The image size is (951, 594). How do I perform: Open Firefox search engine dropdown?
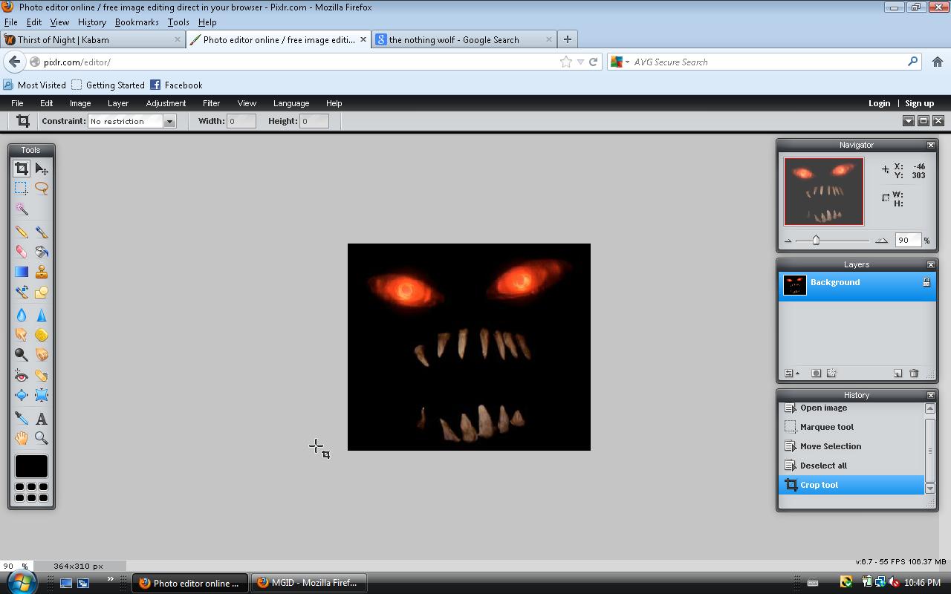(x=620, y=62)
